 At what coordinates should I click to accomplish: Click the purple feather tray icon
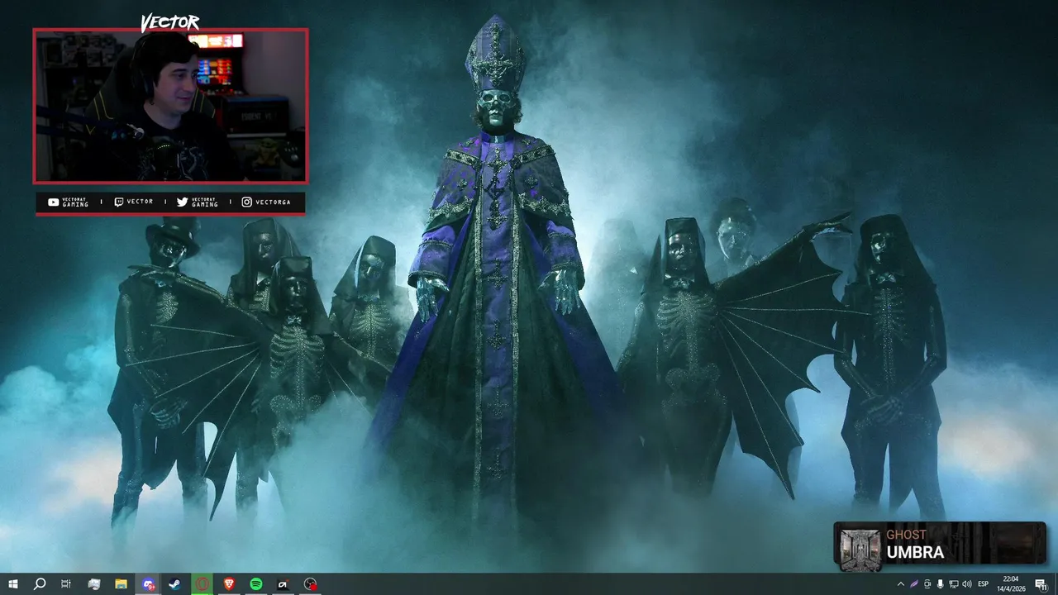(914, 584)
